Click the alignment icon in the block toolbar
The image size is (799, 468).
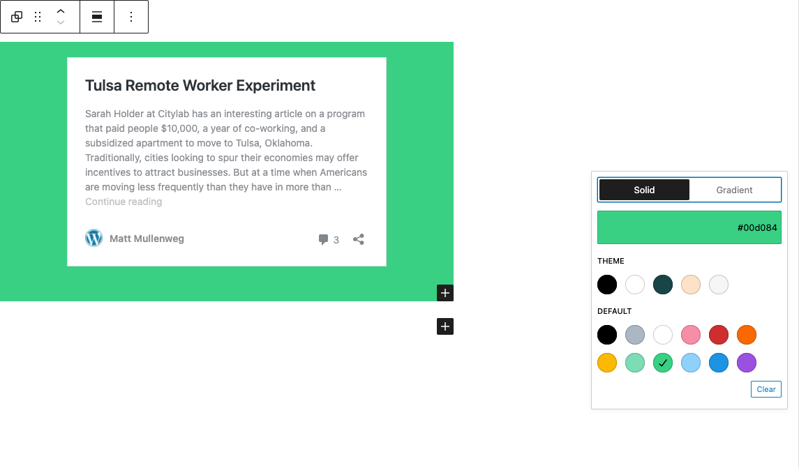click(96, 16)
